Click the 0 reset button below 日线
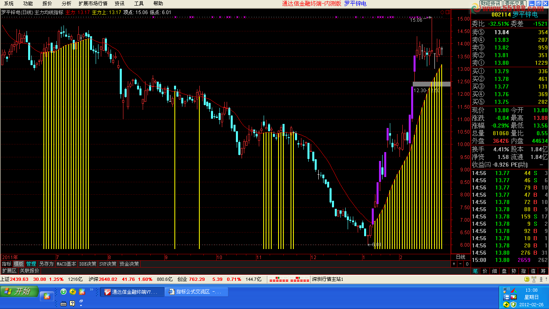Screen dimensions: 549x309 point(467,264)
